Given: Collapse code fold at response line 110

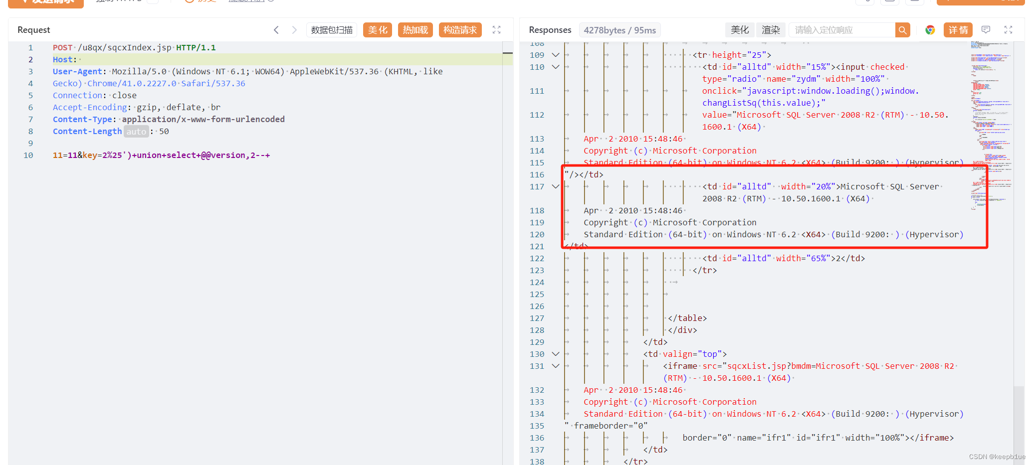Looking at the screenshot, I should [x=555, y=67].
